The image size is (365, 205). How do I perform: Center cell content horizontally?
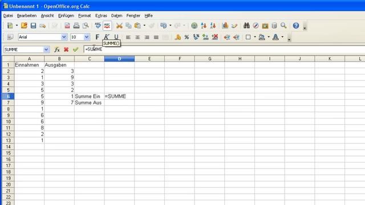pyautogui.click(x=137, y=37)
